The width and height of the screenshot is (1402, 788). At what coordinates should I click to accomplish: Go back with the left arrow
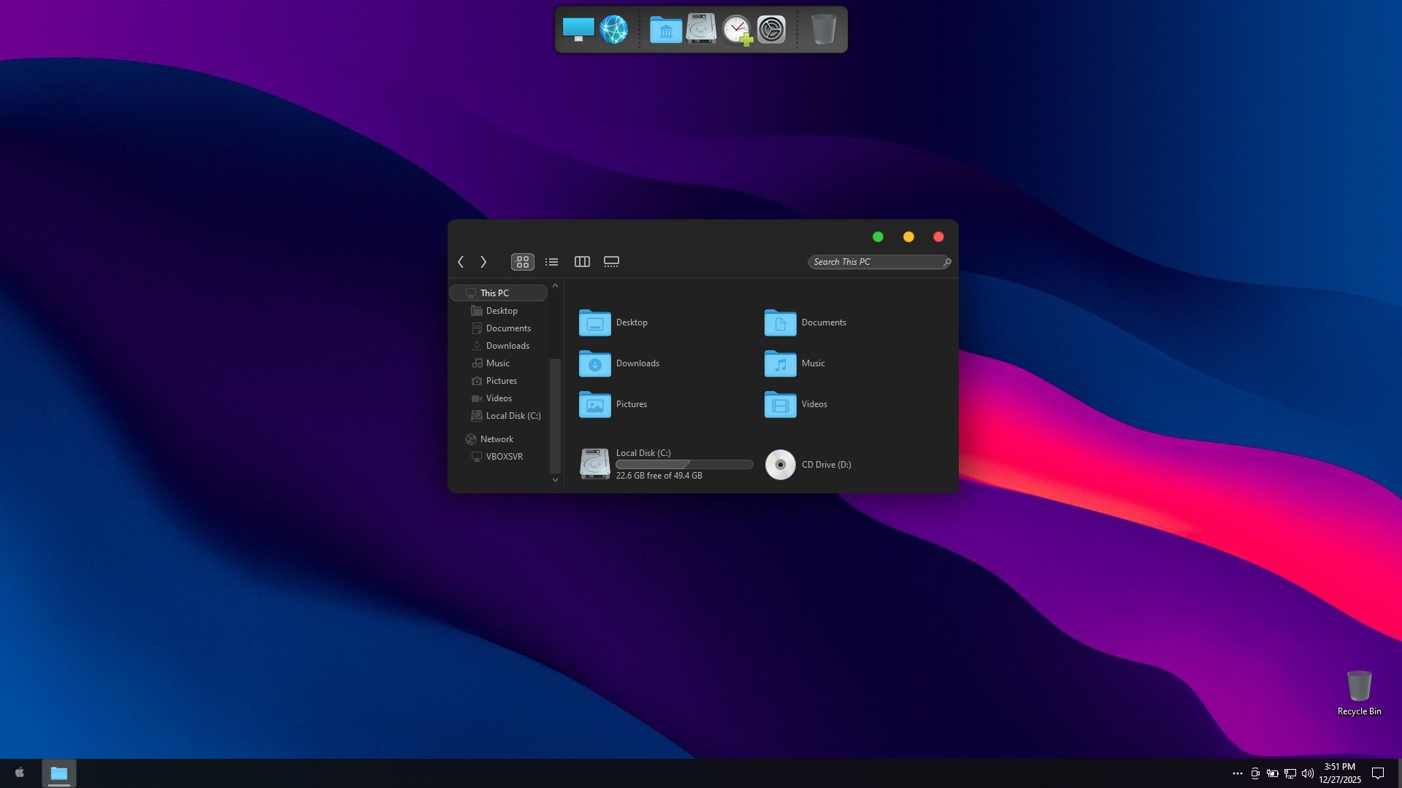tap(461, 262)
